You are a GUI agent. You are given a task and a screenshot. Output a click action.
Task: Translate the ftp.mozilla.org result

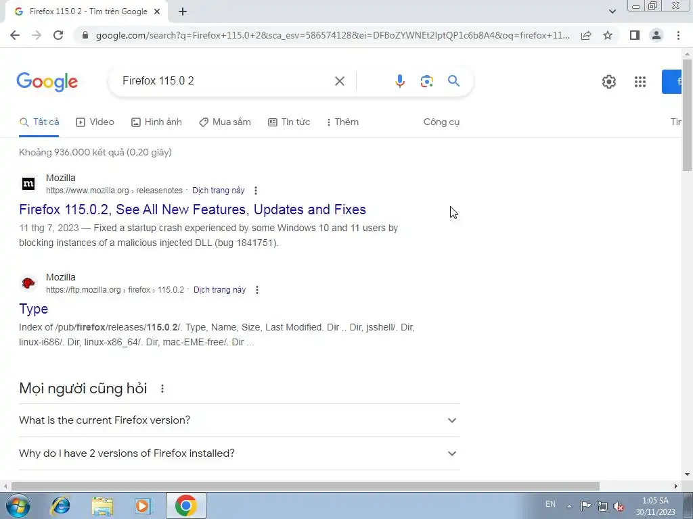220,290
